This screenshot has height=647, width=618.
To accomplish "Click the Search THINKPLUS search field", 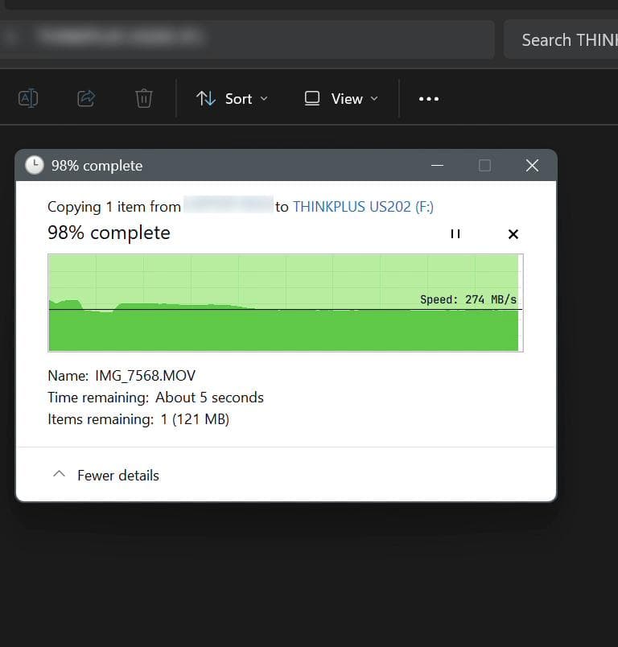I will 561,40.
